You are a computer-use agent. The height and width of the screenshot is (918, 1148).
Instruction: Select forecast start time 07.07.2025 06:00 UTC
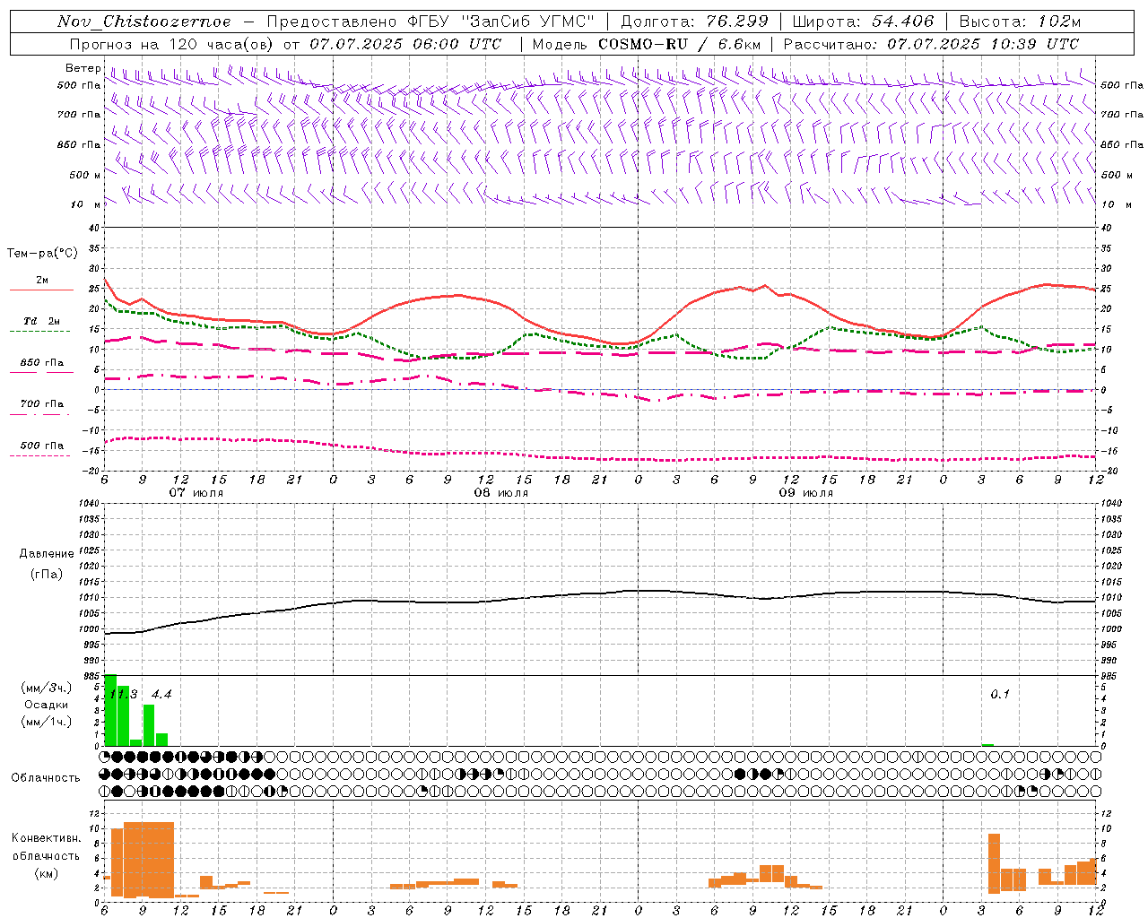pyautogui.click(x=404, y=44)
